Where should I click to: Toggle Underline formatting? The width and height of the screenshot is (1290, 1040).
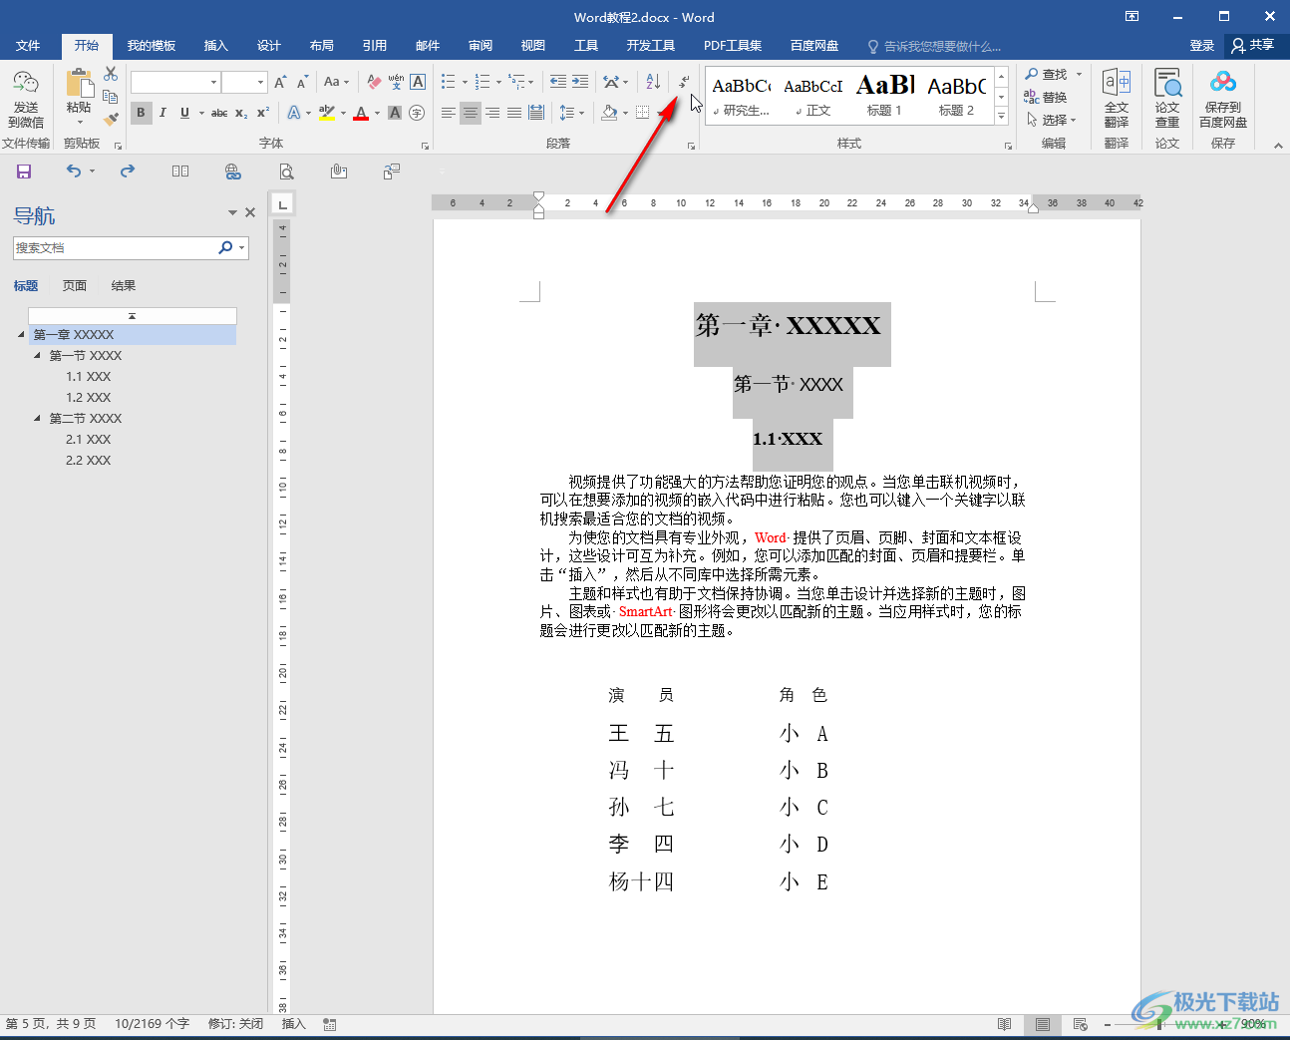click(184, 113)
